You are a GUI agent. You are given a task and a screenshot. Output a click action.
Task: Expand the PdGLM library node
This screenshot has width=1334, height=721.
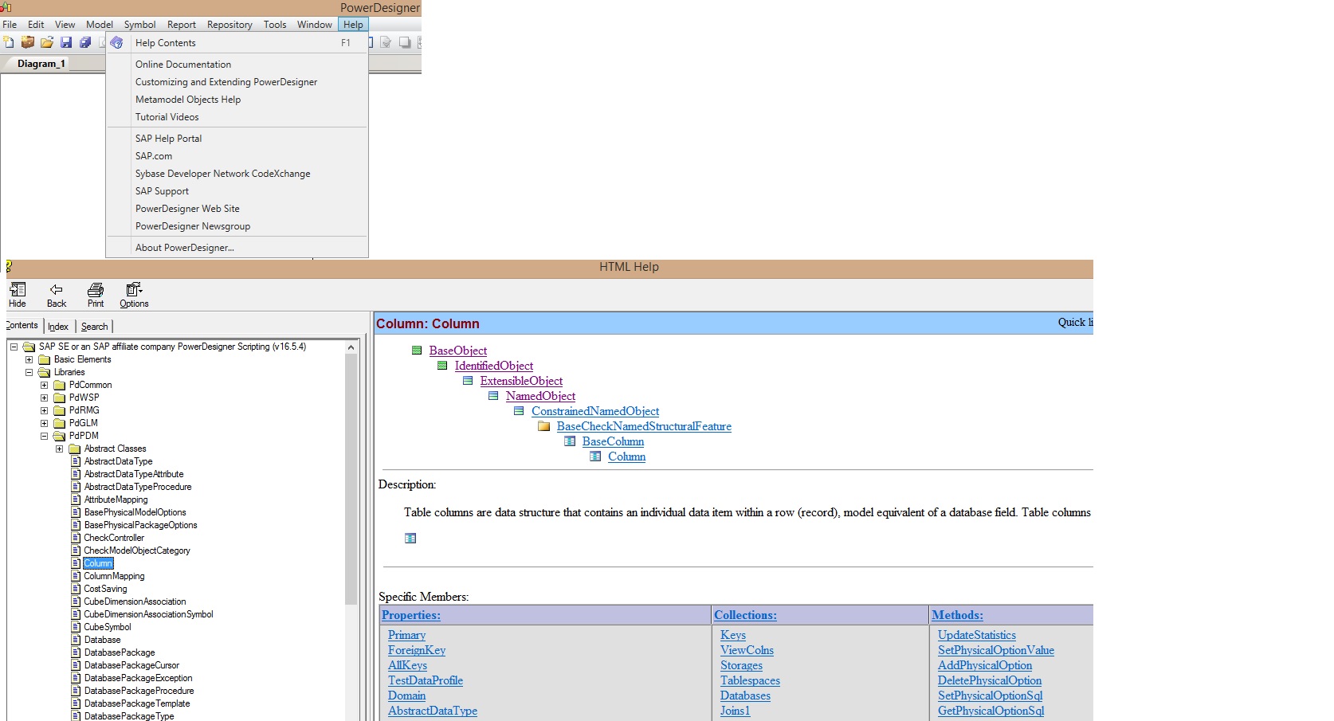pyautogui.click(x=44, y=423)
